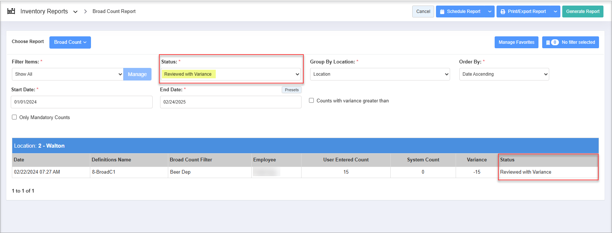Open the Broad Count report chooser

[x=70, y=42]
